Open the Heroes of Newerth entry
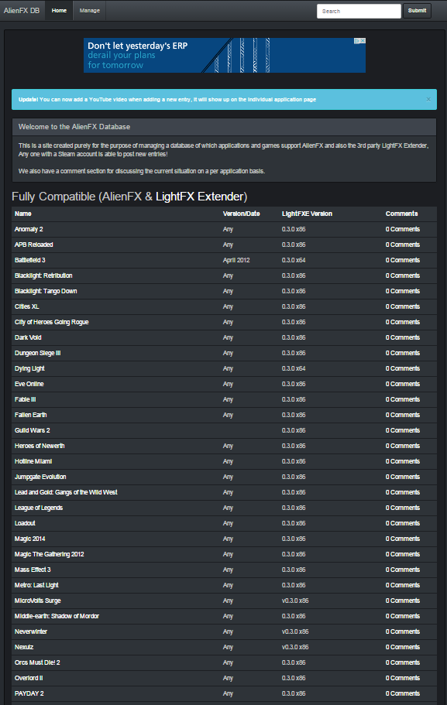 (40, 446)
